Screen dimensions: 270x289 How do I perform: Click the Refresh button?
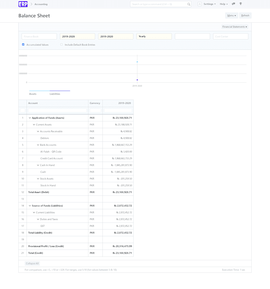[x=245, y=16]
